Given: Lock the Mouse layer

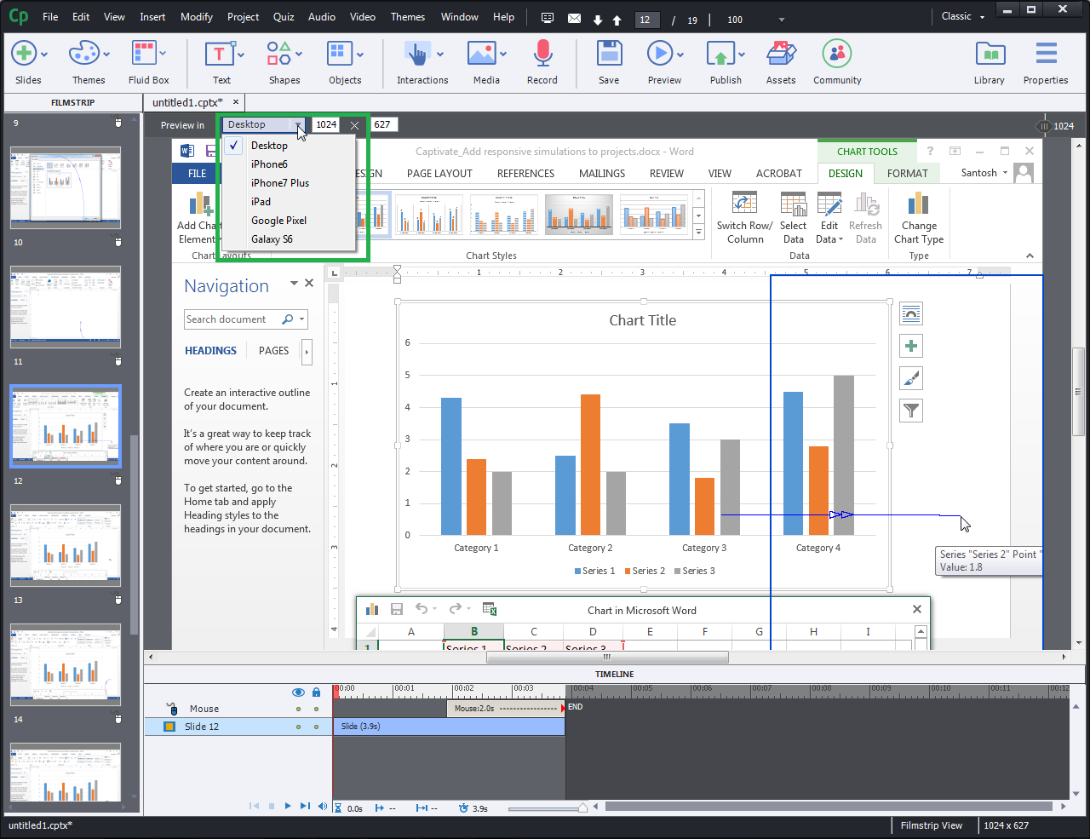Looking at the screenshot, I should click(316, 709).
